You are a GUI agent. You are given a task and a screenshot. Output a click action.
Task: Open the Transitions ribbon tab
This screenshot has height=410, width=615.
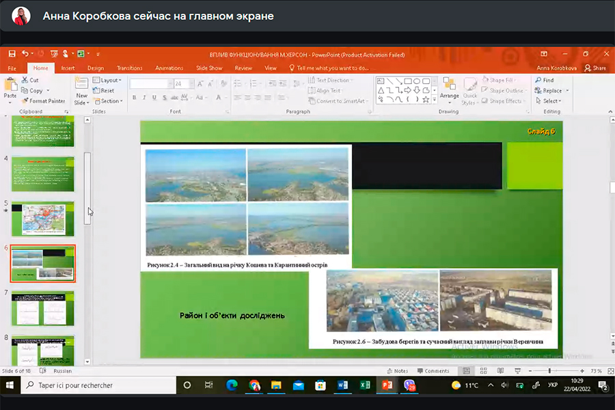pyautogui.click(x=129, y=68)
